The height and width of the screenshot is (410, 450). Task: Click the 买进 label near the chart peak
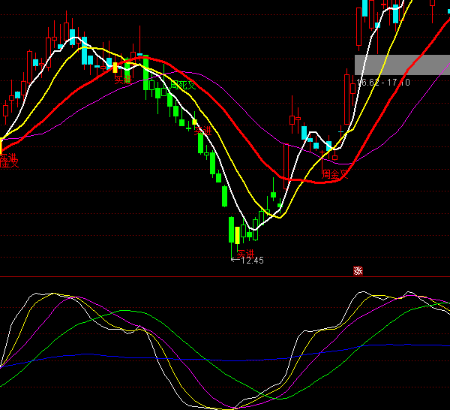(123, 77)
